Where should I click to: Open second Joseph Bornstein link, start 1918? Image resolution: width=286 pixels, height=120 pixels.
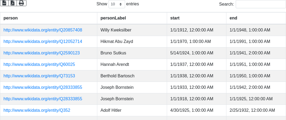pos(43,99)
